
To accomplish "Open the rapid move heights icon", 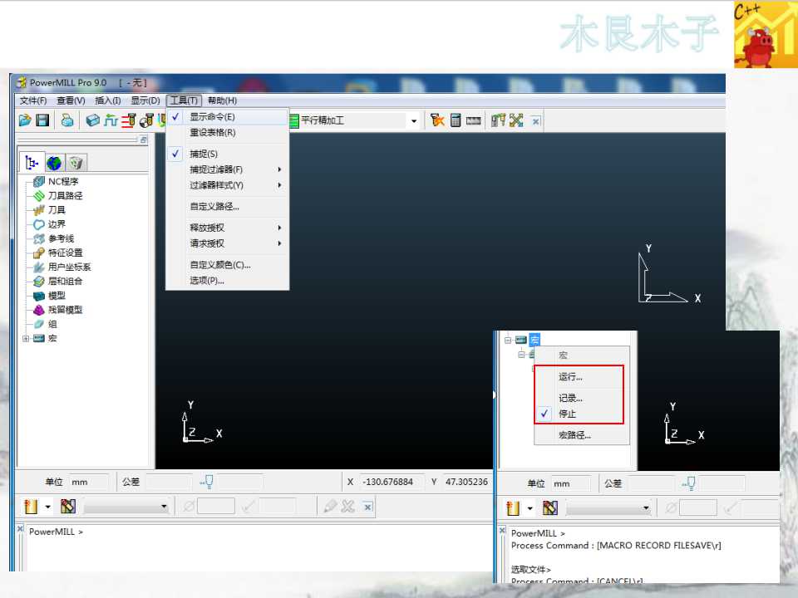I will [x=130, y=120].
